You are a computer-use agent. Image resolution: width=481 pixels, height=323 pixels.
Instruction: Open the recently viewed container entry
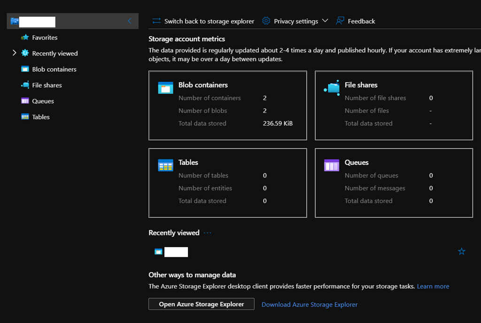click(x=176, y=252)
